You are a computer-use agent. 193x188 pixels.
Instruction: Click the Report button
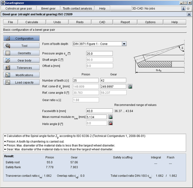tap(125, 22)
